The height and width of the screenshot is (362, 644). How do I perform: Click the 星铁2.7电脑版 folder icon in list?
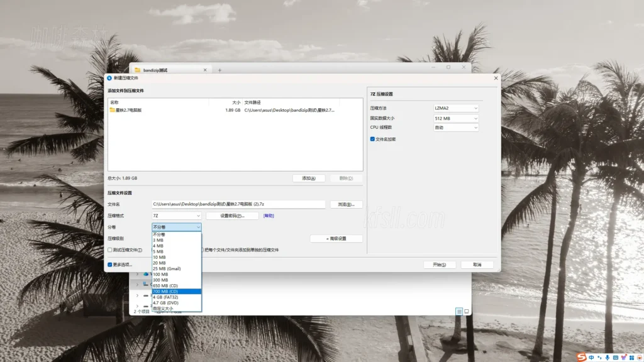pyautogui.click(x=113, y=110)
